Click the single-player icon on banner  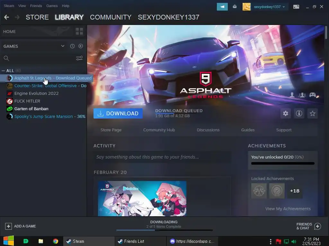(x=292, y=95)
